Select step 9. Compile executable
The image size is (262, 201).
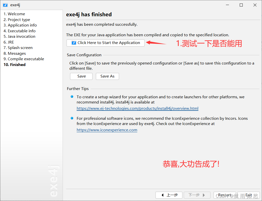[24, 59]
